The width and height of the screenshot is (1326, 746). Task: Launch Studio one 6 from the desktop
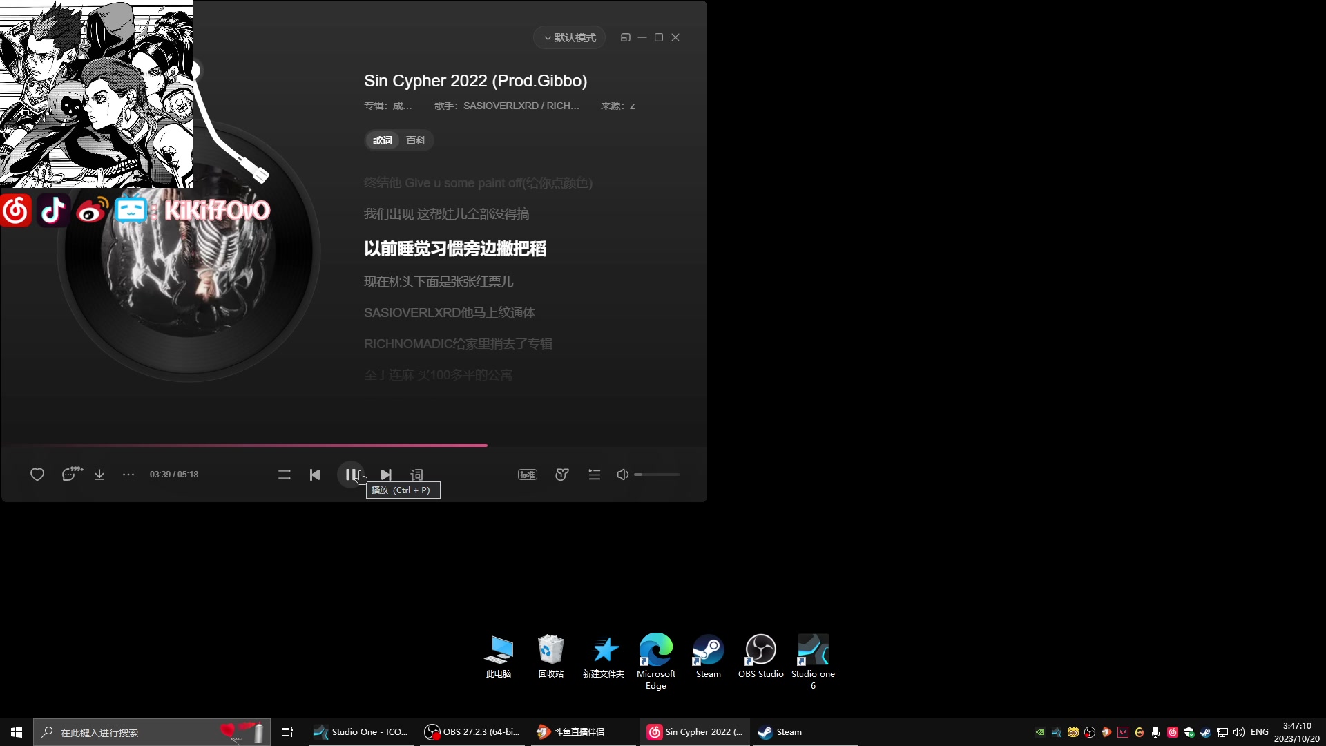pos(813,662)
